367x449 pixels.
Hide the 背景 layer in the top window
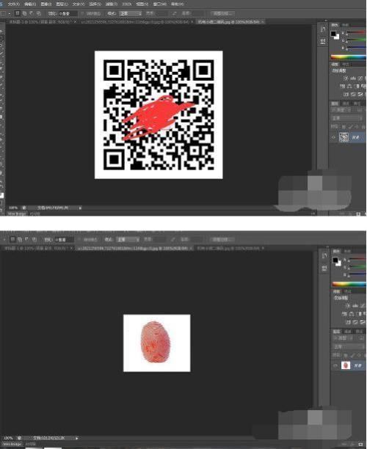point(333,137)
